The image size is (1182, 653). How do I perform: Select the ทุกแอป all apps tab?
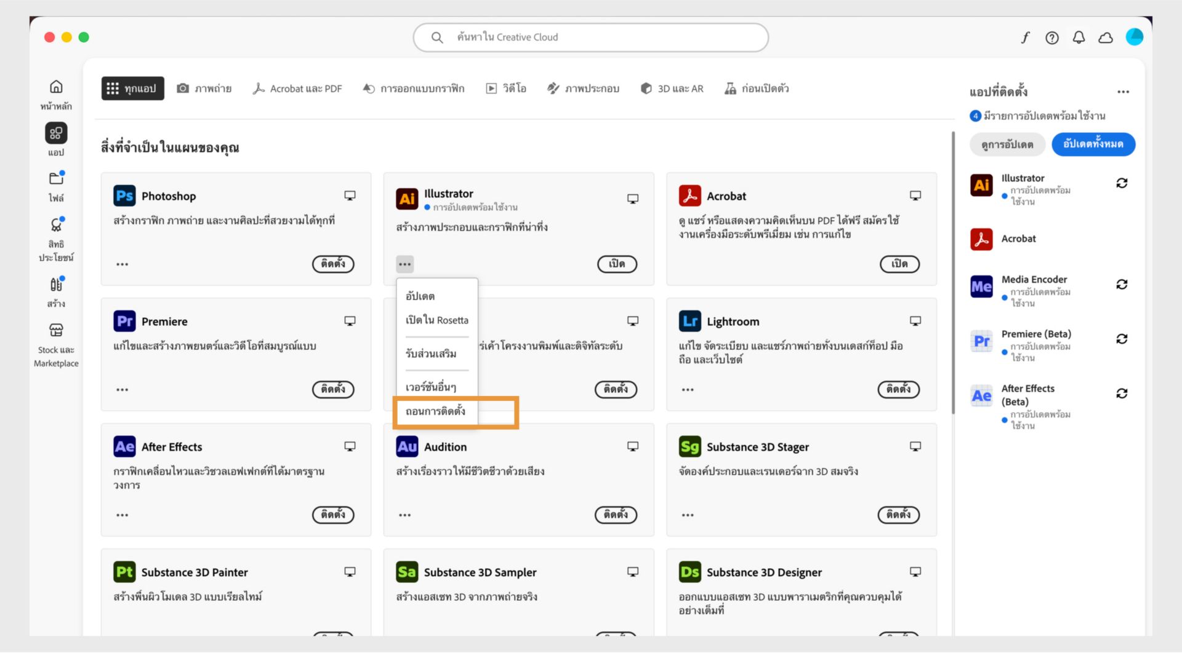click(132, 89)
